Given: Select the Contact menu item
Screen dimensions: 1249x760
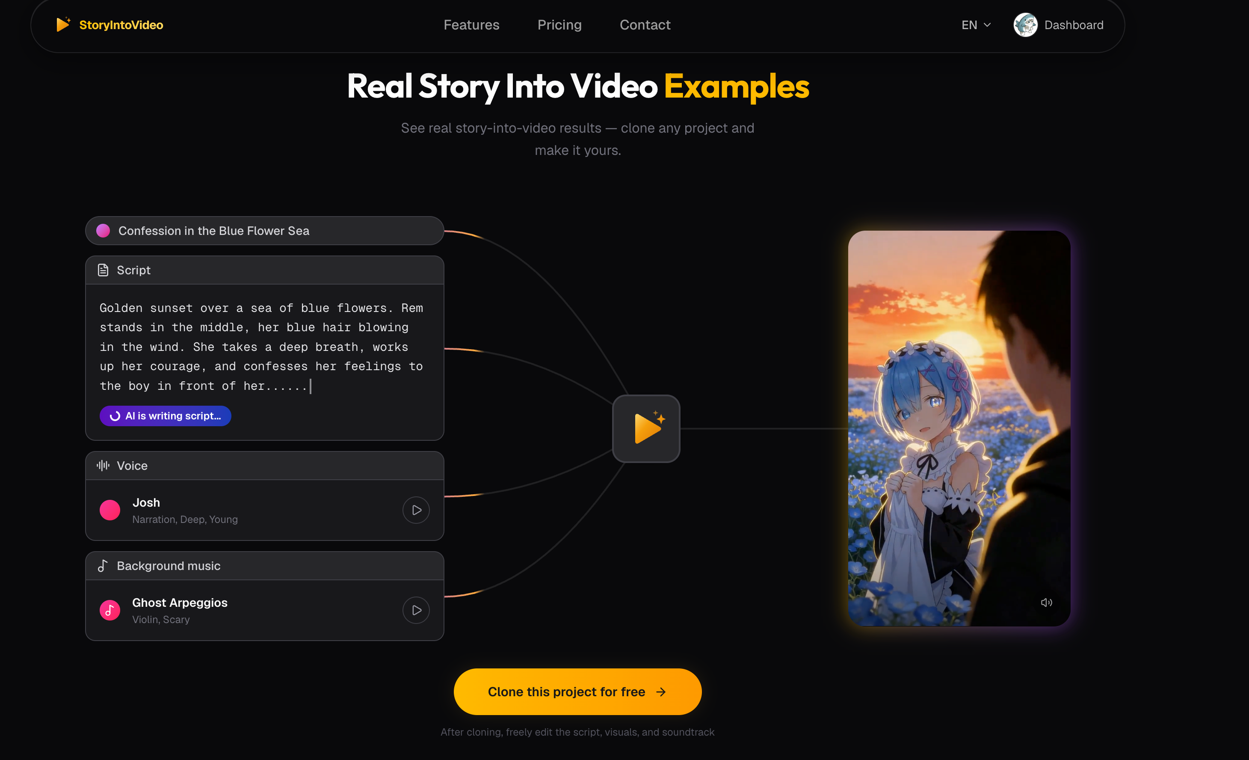Looking at the screenshot, I should click(645, 24).
